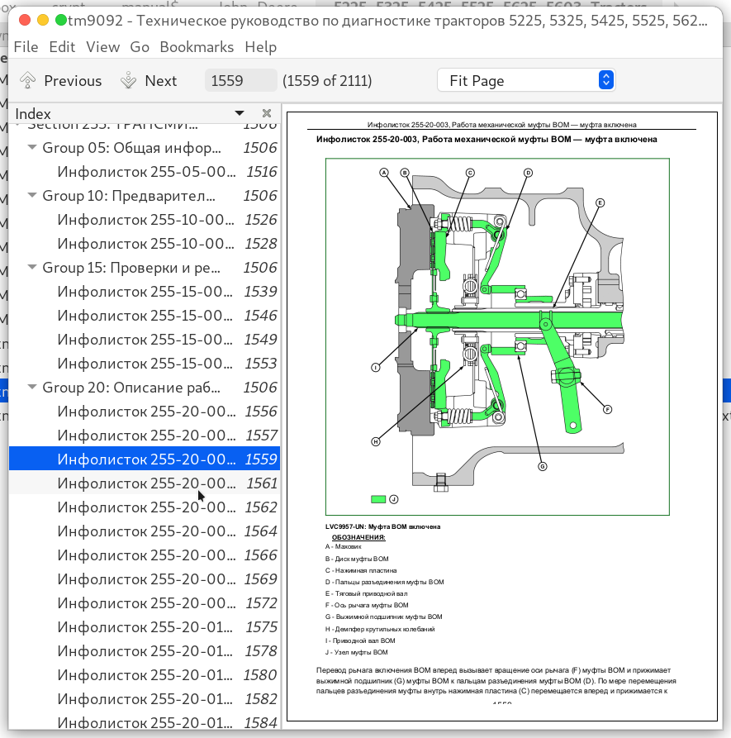Open the Edit menu

click(x=62, y=47)
